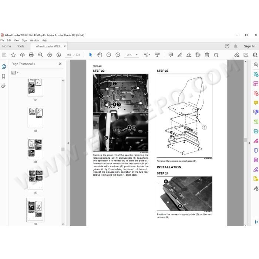The image size is (259, 259).
Task: Click the Sign In button
Action: point(249,46)
